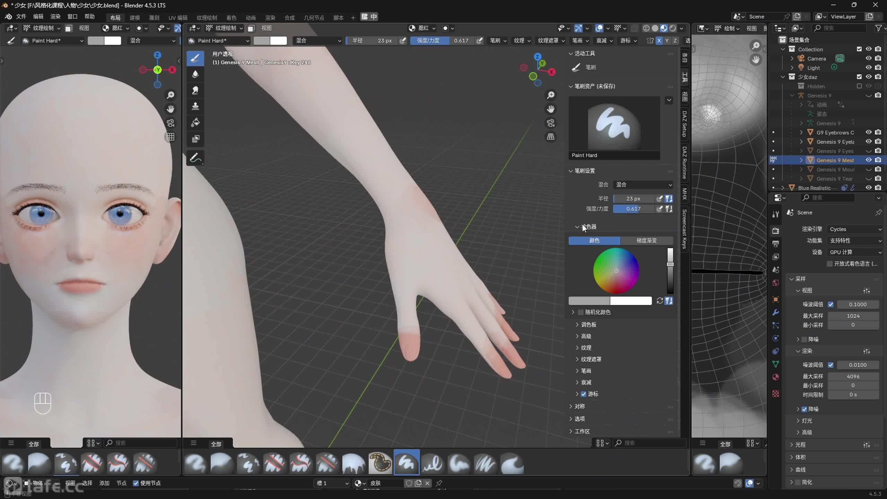This screenshot has height=499, width=887.
Task: Click the 最大采样 1024 field
Action: click(x=853, y=316)
